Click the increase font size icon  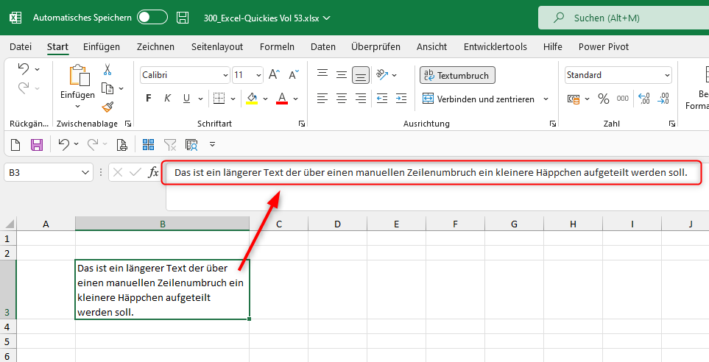tap(274, 74)
